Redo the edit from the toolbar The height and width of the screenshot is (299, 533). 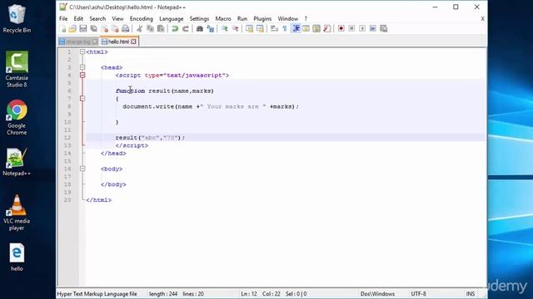[186, 29]
